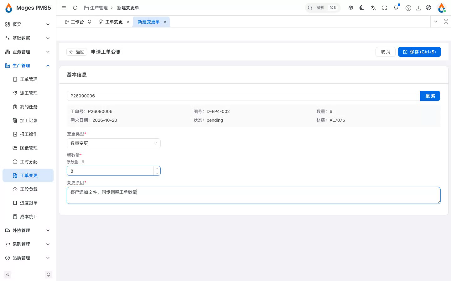
Task: Click the download icon in header
Action: click(418, 8)
